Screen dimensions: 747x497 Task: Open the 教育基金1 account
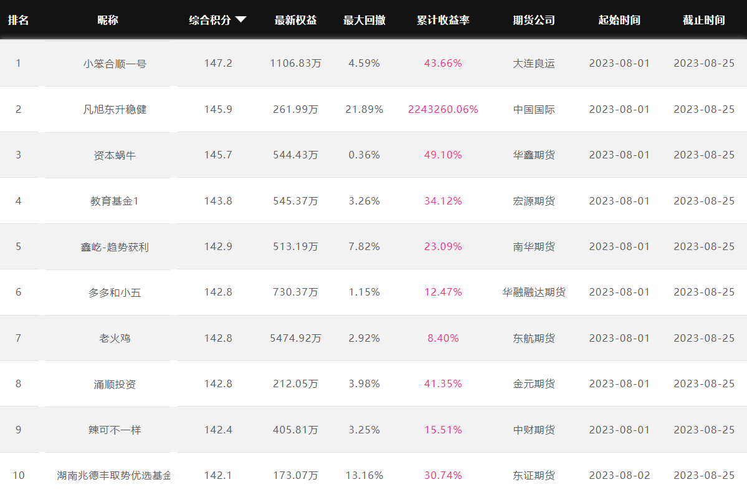point(115,201)
